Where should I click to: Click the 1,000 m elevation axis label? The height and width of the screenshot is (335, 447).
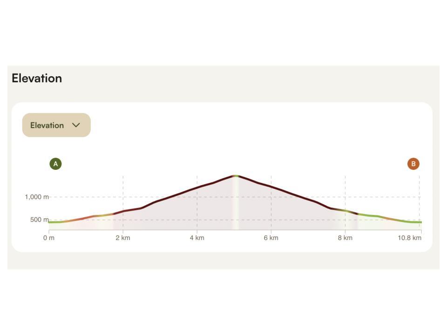coord(37,197)
